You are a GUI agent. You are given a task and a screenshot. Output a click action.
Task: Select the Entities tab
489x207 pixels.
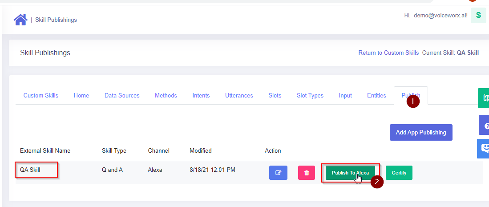click(376, 95)
